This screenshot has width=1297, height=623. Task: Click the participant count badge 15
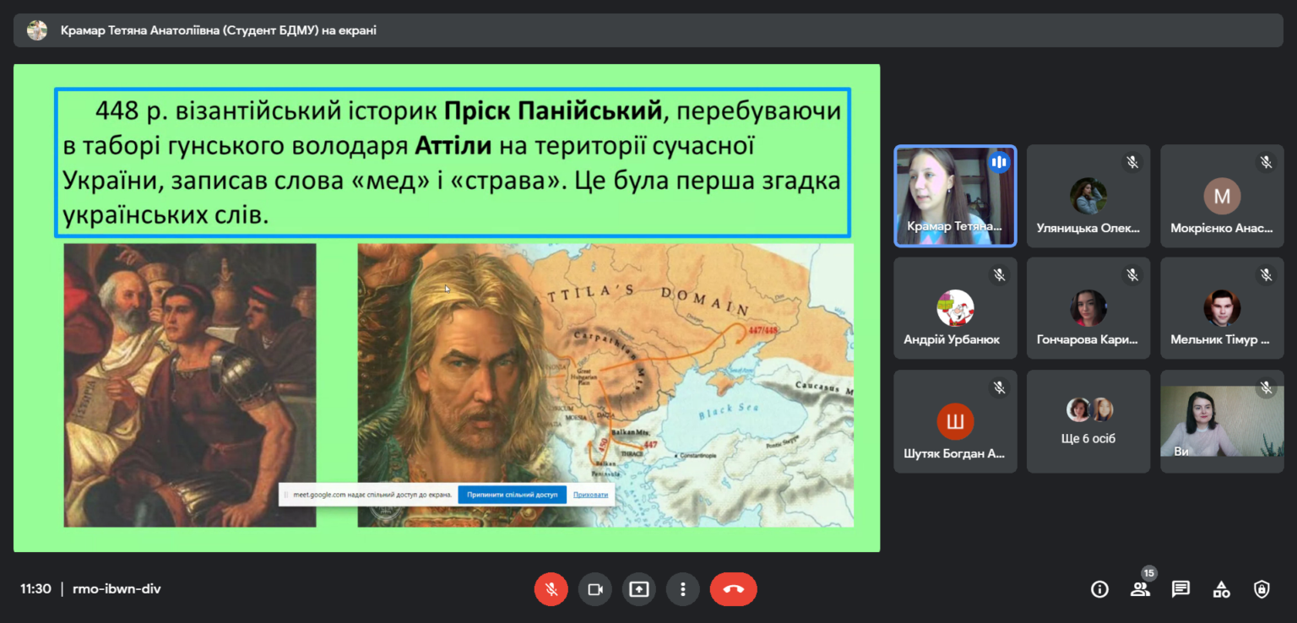tap(1148, 573)
